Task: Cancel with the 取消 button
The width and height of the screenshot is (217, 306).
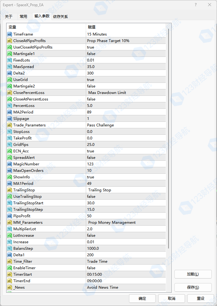Action: click(171, 299)
